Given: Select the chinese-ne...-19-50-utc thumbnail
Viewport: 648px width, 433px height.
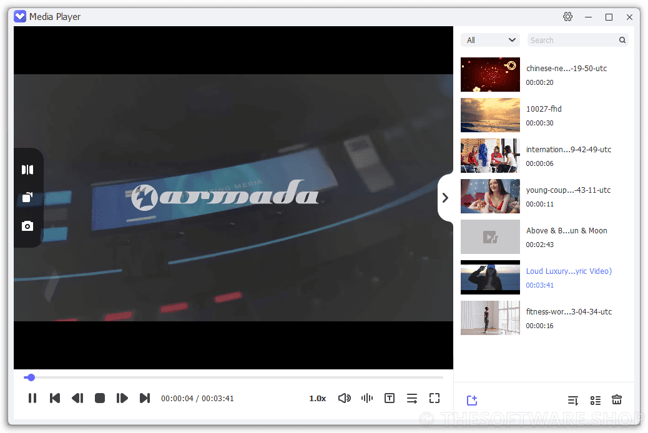Looking at the screenshot, I should pyautogui.click(x=490, y=74).
